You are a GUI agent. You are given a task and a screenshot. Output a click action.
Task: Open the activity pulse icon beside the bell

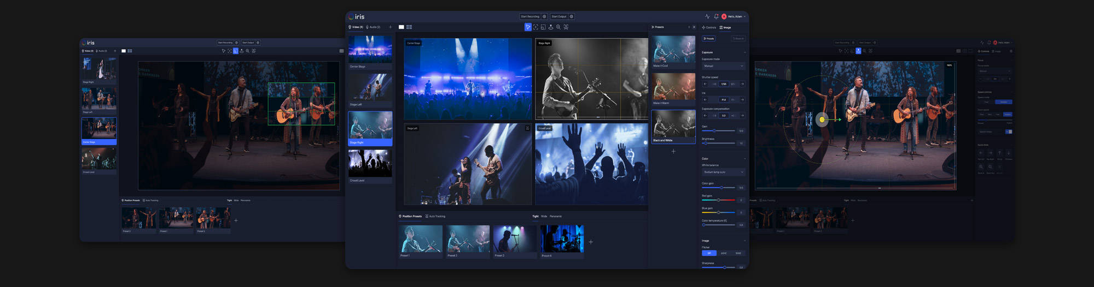[707, 16]
